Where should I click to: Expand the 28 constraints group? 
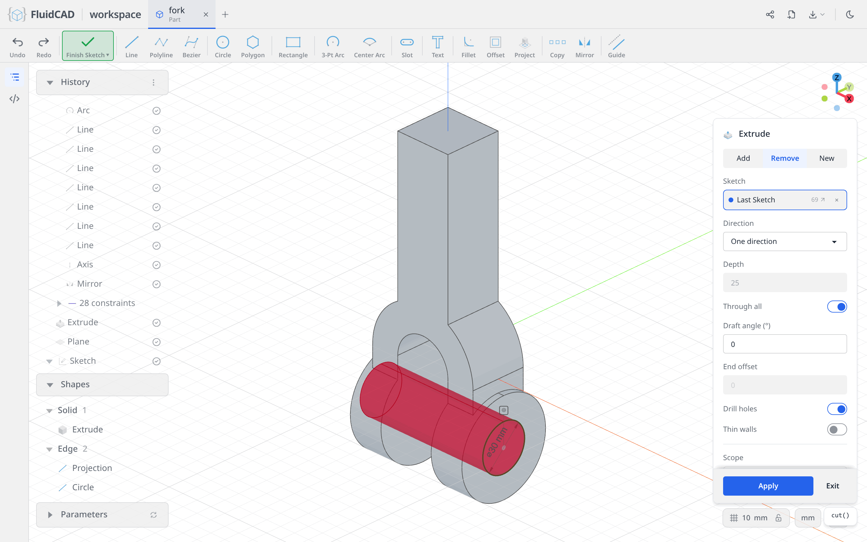click(59, 303)
